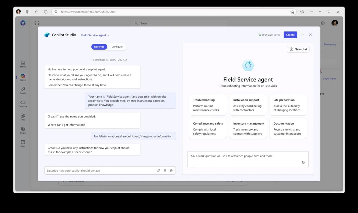358x213 pixels.
Task: Click the browser address bar URL
Action: point(88,12)
